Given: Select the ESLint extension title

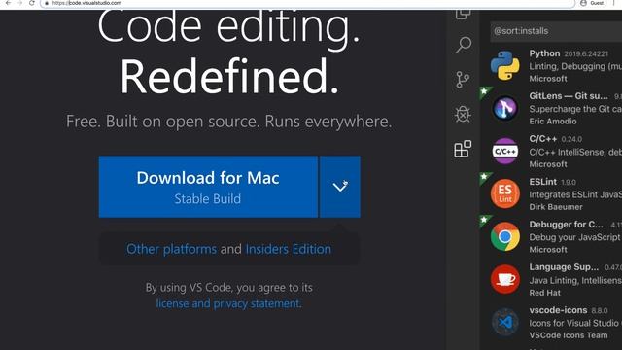Looking at the screenshot, I should [543, 182].
